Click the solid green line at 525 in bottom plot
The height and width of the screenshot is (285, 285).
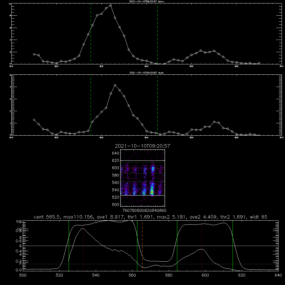[x=69, y=246]
